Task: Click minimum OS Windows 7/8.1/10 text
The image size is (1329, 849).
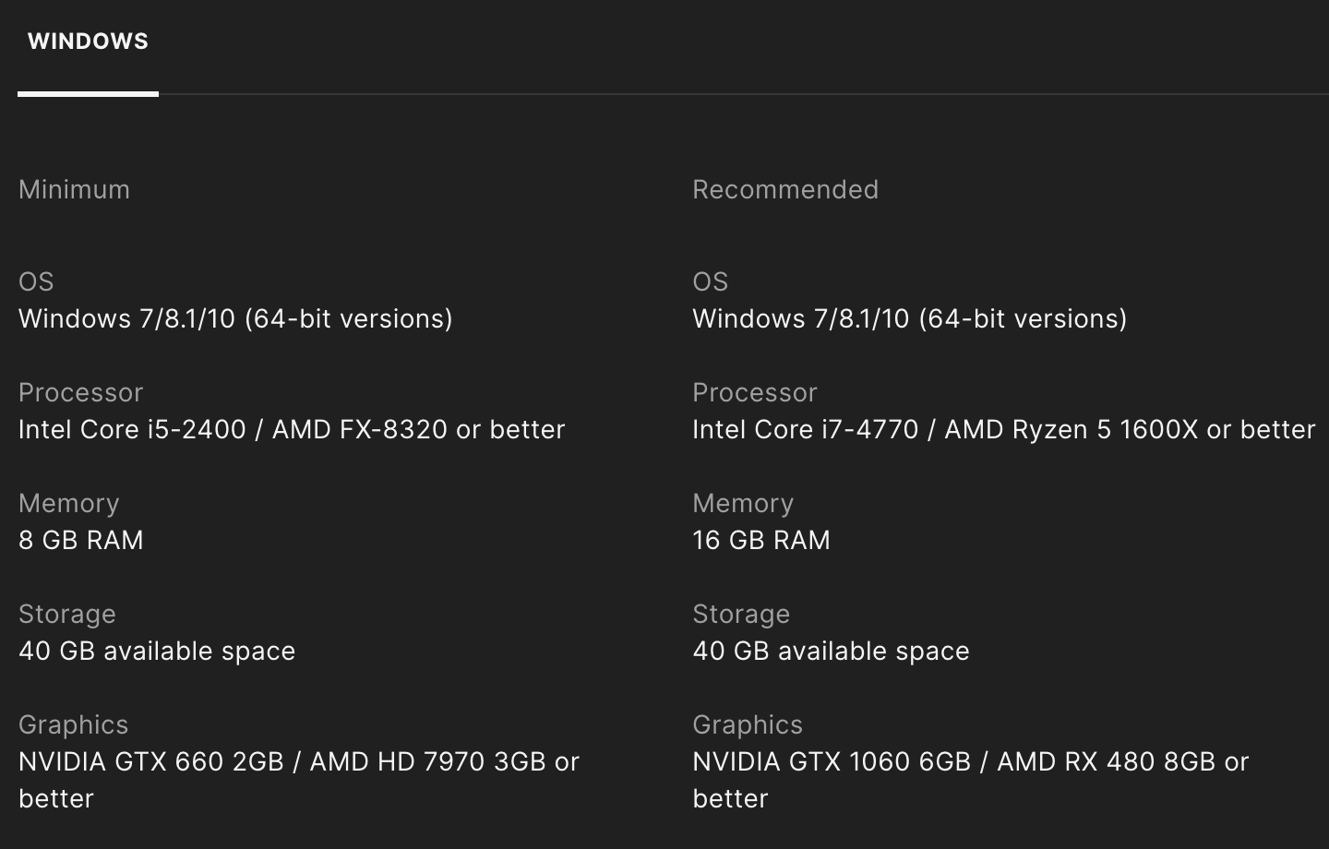Action: click(235, 318)
